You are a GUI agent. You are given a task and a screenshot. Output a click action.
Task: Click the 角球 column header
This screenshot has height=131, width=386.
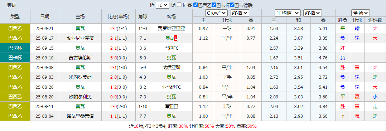tap(143, 16)
